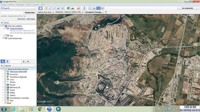Open the Fichier menu
This screenshot has height=112, width=200.
(x=3, y=5)
